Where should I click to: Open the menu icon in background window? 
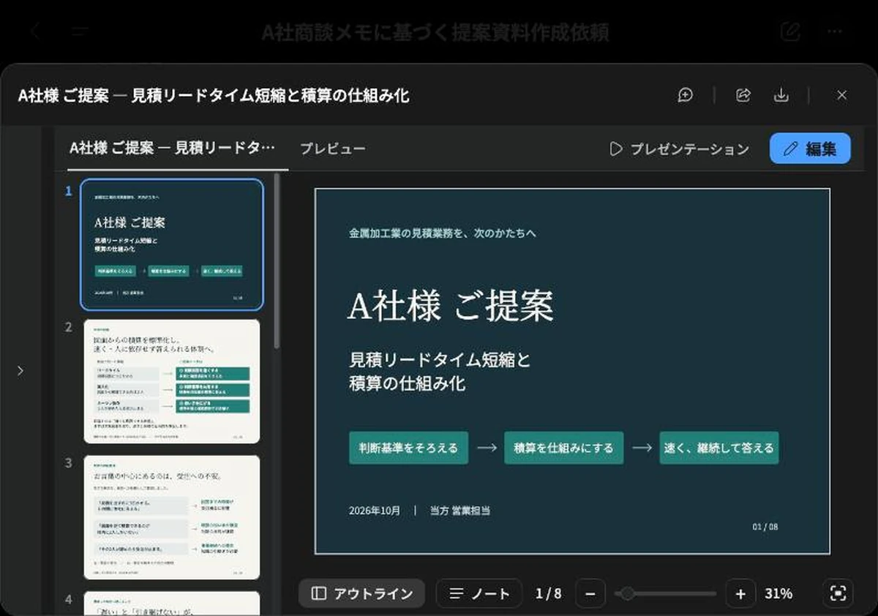coord(80,31)
